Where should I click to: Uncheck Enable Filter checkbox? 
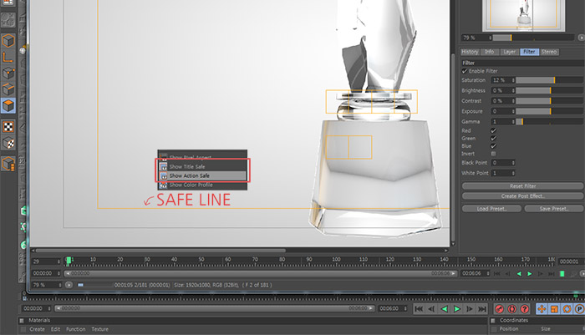point(465,71)
